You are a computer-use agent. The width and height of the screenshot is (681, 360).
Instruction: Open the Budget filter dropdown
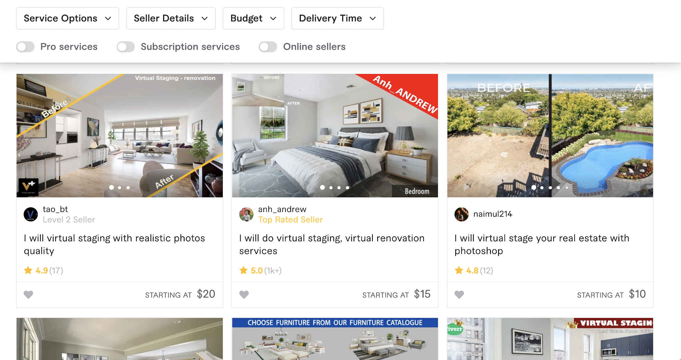(x=253, y=18)
